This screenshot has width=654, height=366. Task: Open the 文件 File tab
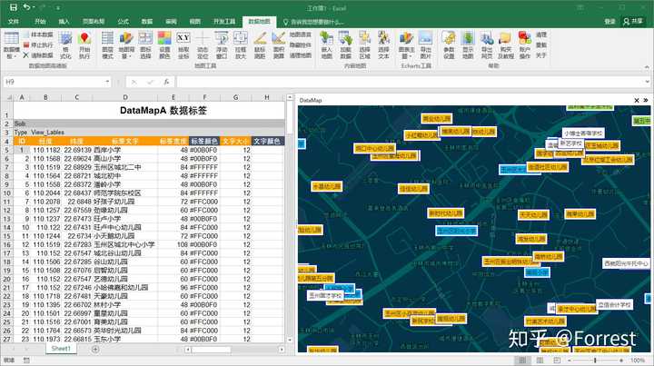[14, 21]
